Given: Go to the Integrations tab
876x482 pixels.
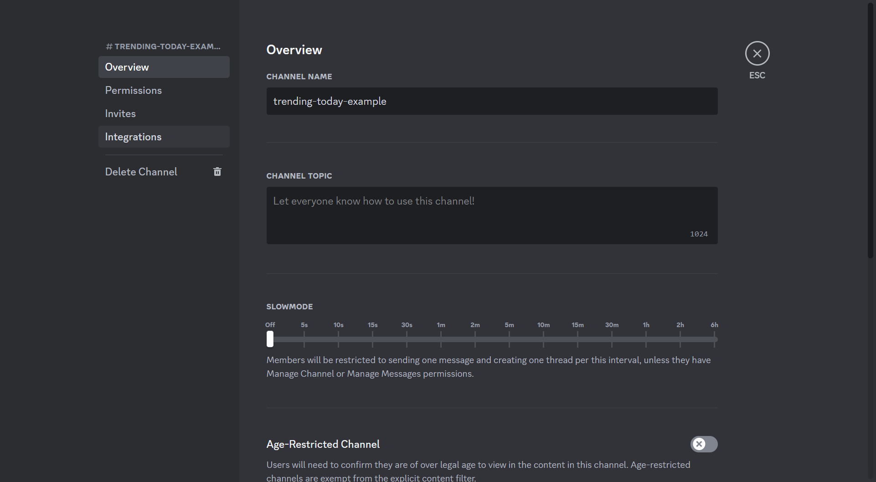Looking at the screenshot, I should [164, 137].
